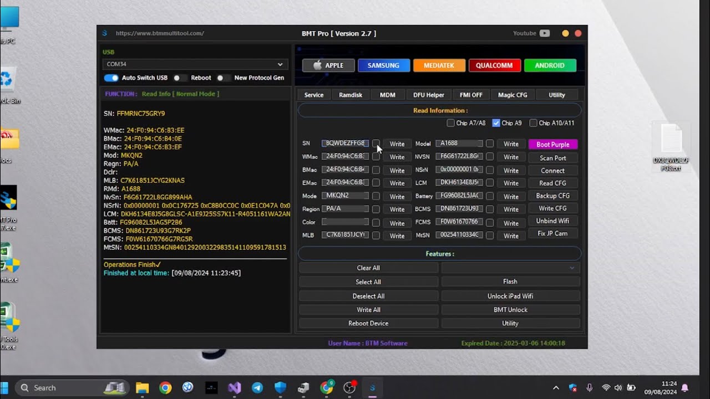Open the black terminal app in taskbar
This screenshot has width=710, height=399.
211,387
